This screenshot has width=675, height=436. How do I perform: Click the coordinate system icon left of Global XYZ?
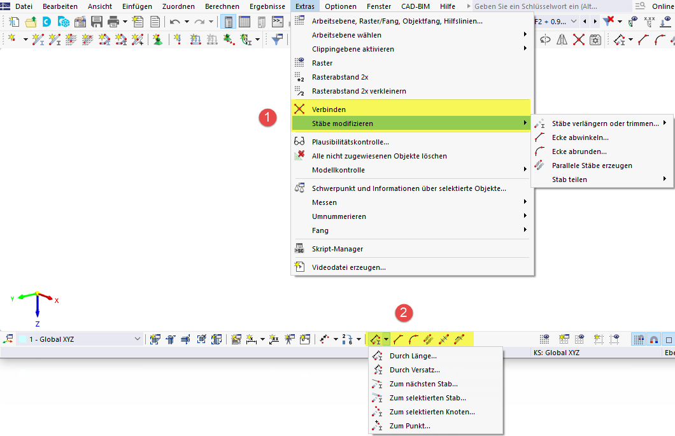[8, 340]
